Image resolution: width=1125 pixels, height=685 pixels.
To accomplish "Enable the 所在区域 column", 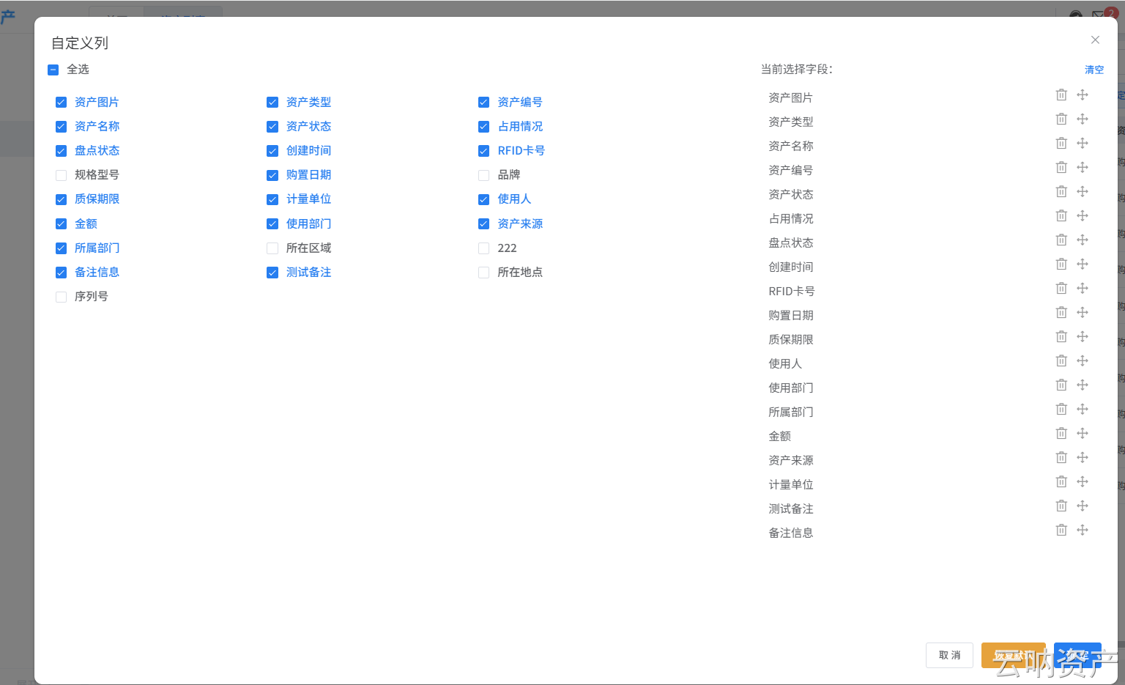I will (x=272, y=248).
